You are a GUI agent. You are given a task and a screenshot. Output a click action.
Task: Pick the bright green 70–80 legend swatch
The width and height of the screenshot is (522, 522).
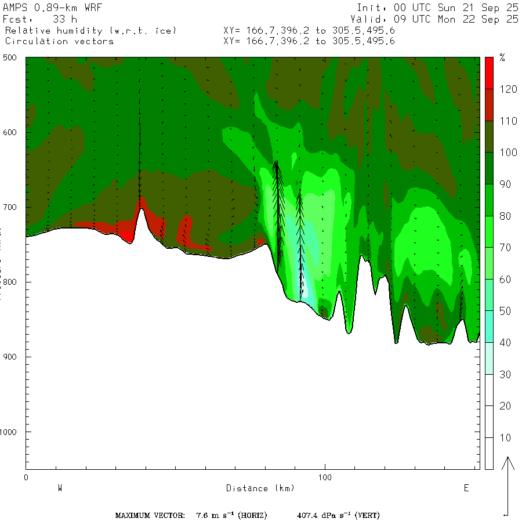click(x=489, y=231)
